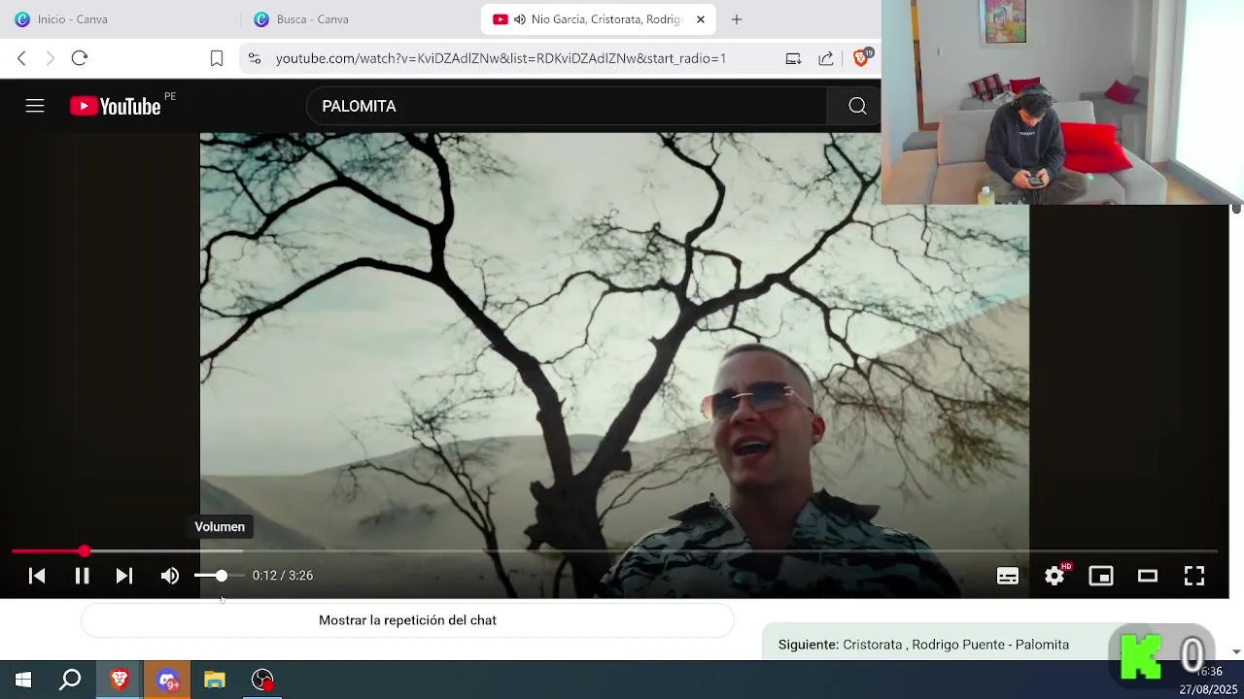1244x699 pixels.
Task: Click the 0:12 / 3:26 time display
Action: [x=283, y=576]
